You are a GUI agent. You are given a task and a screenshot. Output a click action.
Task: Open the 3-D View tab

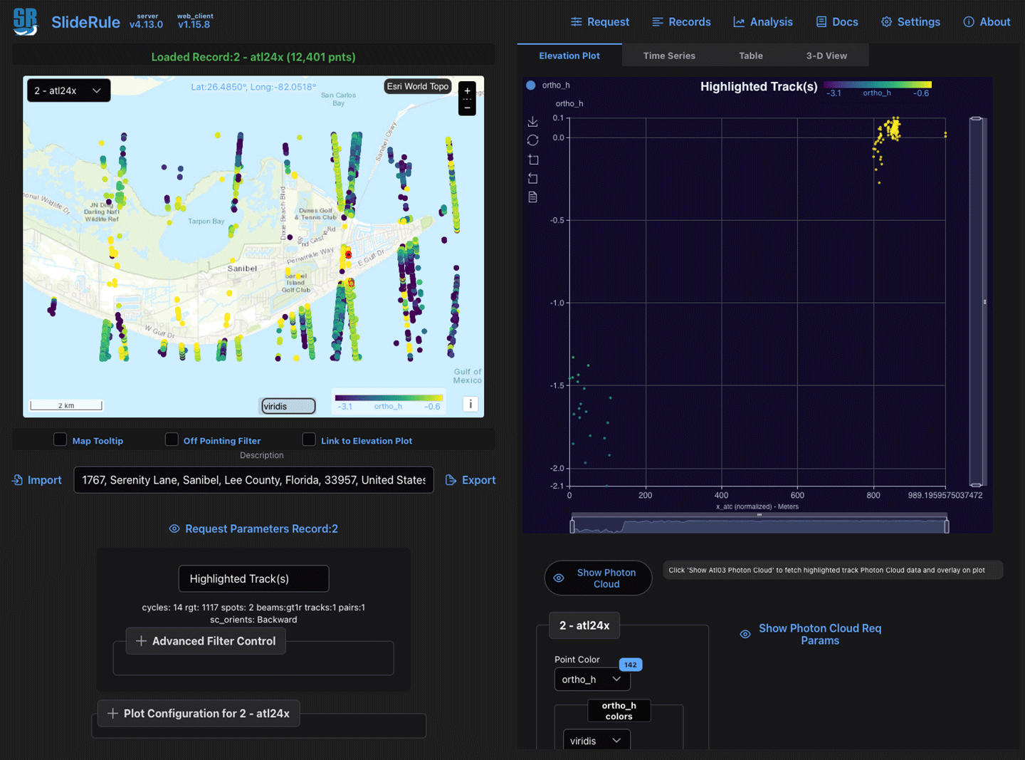826,56
